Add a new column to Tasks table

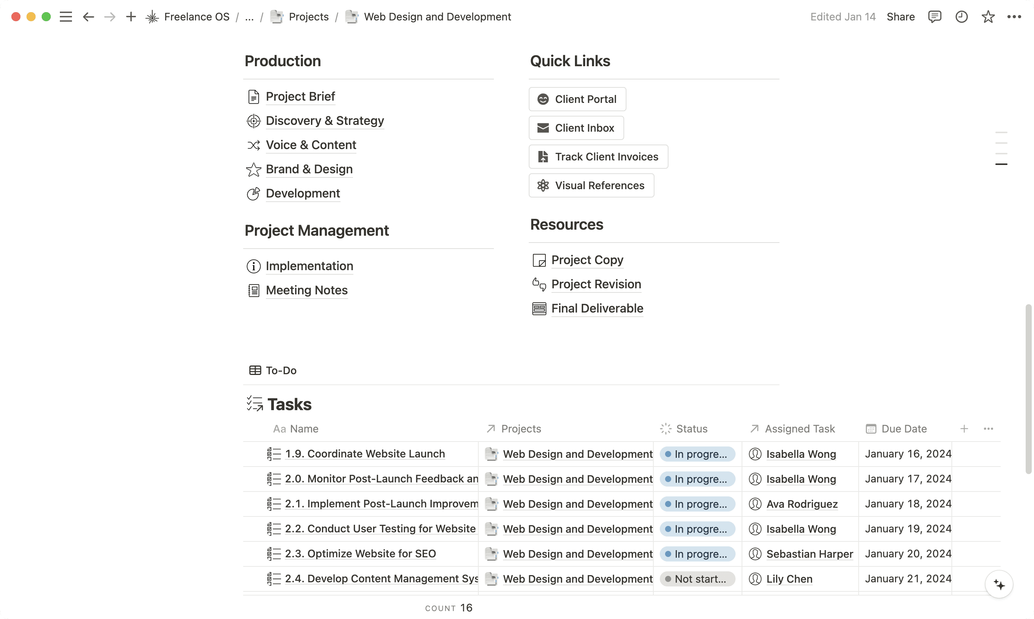964,429
